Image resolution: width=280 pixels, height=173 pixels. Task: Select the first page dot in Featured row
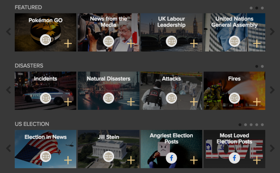click(x=251, y=8)
